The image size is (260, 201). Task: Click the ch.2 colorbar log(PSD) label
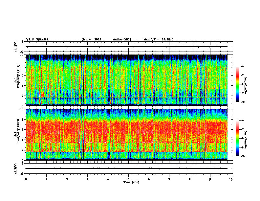[246, 140]
